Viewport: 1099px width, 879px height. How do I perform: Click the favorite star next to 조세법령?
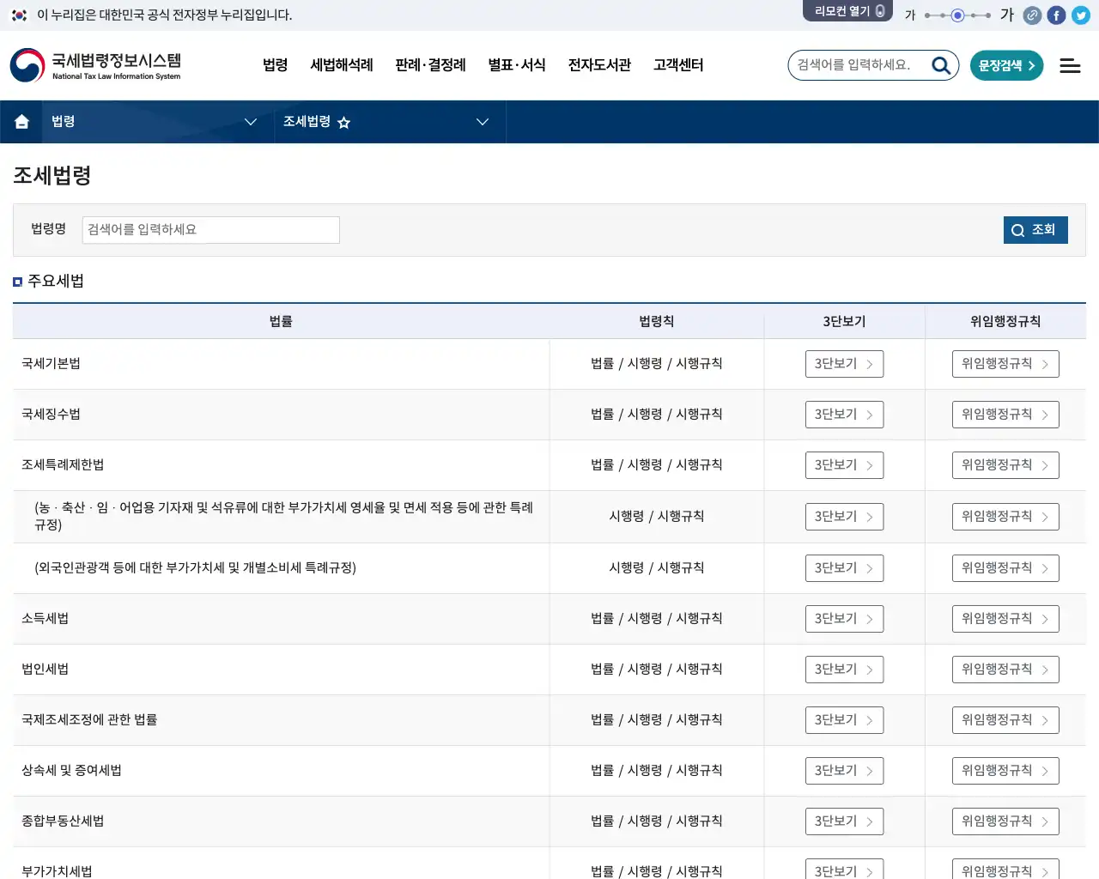pos(343,122)
